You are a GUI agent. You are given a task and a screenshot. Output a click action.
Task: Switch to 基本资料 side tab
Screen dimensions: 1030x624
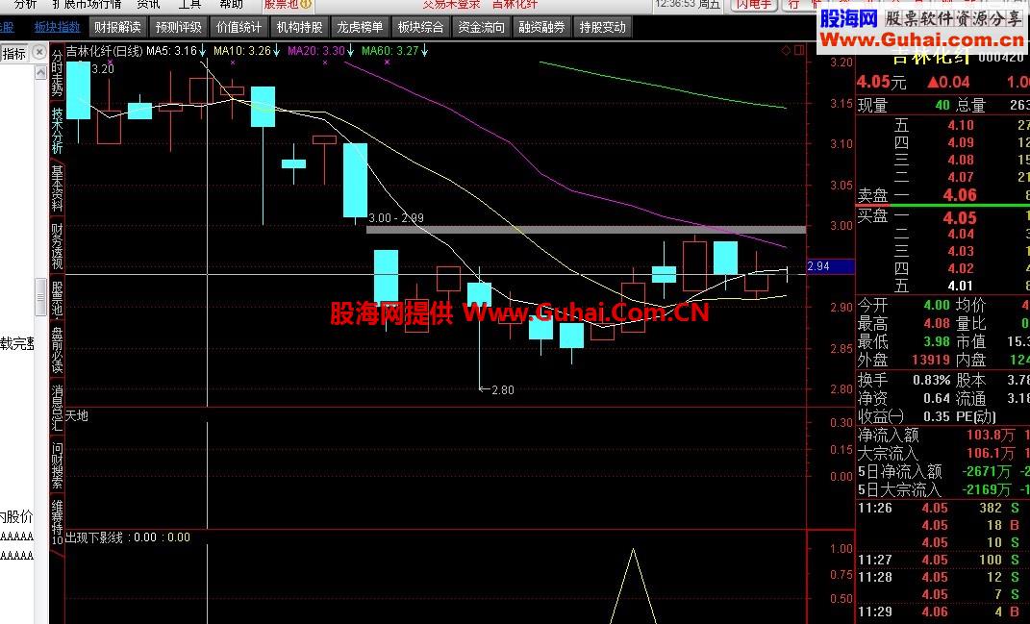tap(58, 188)
